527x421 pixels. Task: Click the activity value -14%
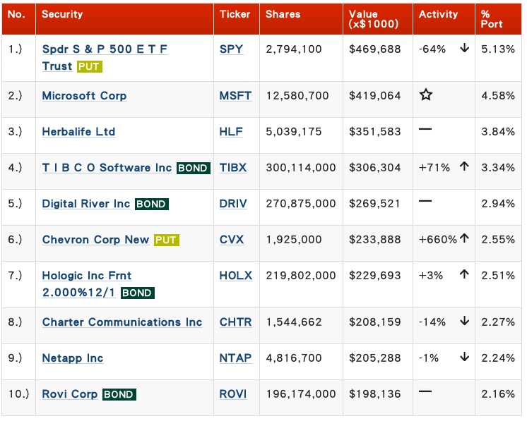(432, 322)
